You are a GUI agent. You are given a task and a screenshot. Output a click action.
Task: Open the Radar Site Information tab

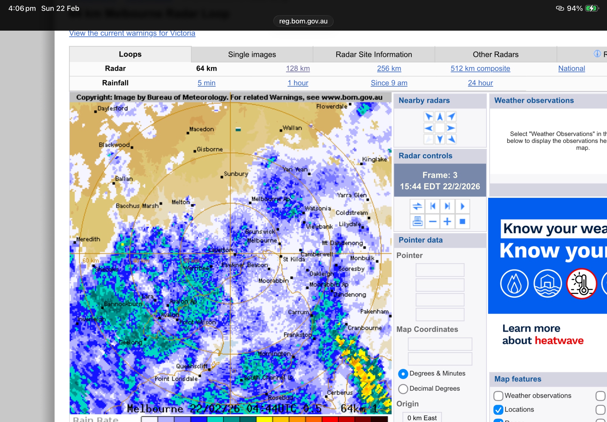[374, 54]
